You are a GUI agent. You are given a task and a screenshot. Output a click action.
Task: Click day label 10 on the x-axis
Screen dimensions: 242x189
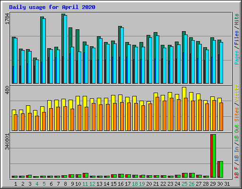point(78,184)
